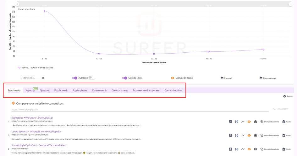
Task: Click the Export icon below the tabs
Action: pos(285,96)
